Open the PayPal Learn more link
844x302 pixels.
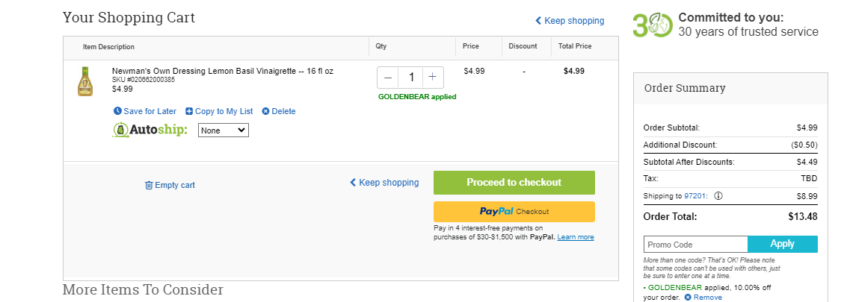576,237
